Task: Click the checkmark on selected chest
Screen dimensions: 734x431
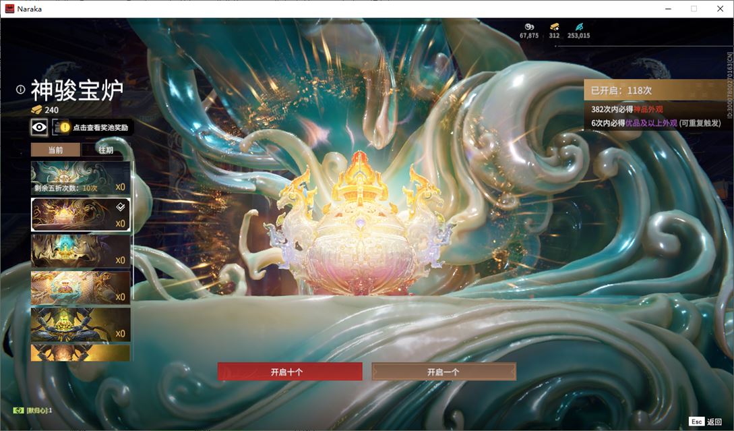Action: click(x=121, y=206)
